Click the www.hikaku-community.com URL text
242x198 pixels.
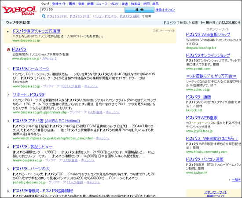tap(207, 152)
